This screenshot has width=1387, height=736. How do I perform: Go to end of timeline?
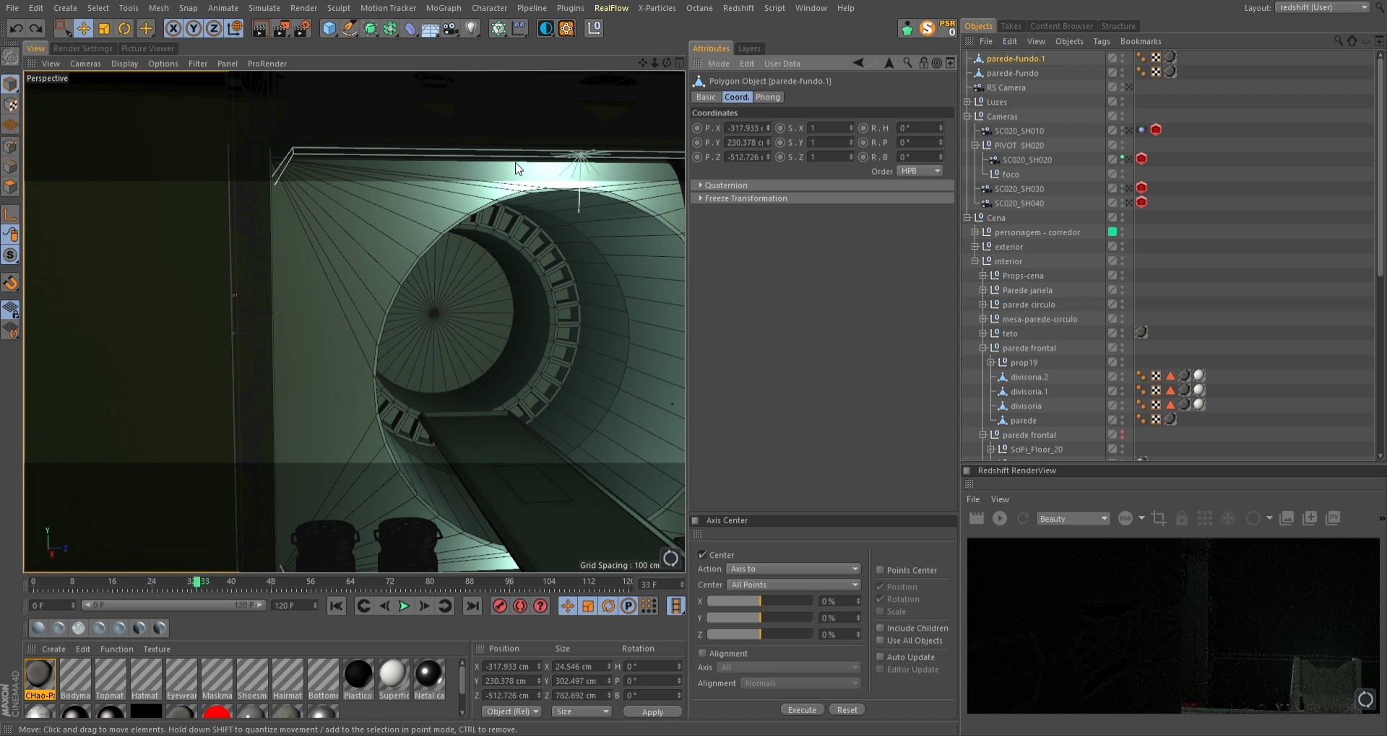tap(472, 606)
